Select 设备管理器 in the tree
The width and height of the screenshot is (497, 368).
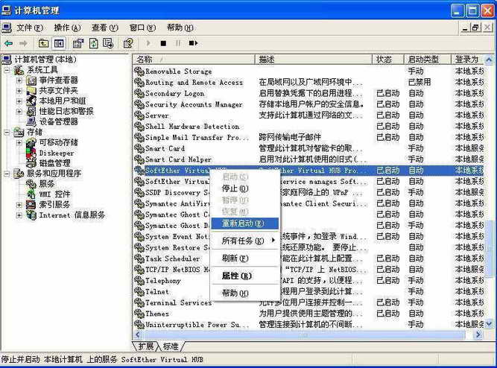point(58,121)
